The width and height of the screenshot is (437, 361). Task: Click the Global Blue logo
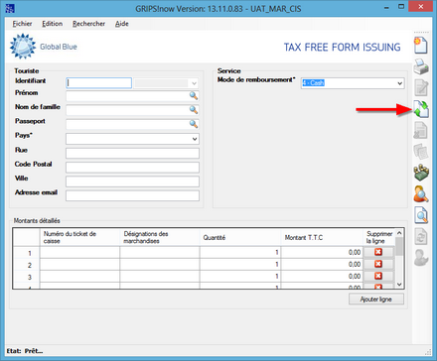[x=44, y=47]
